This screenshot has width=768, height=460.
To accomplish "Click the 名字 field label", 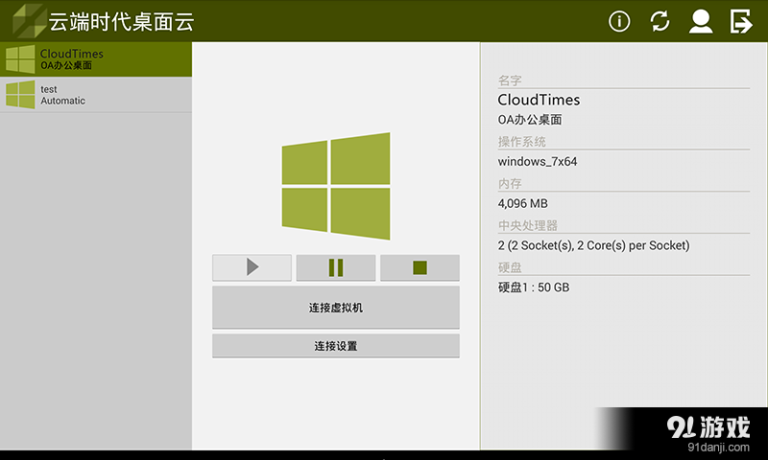I will (x=510, y=80).
